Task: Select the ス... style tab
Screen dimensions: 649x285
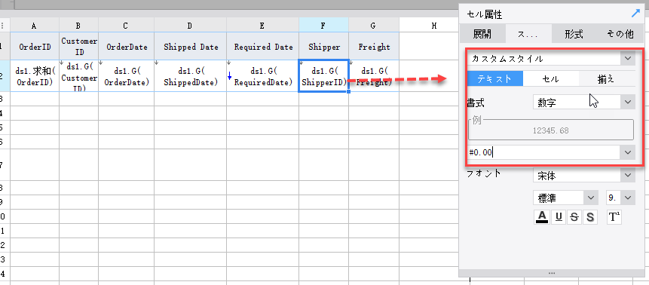Action: click(528, 34)
